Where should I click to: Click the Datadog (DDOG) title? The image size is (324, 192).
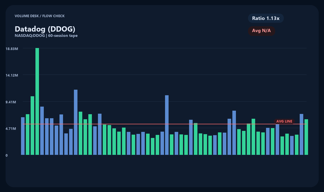(45, 29)
